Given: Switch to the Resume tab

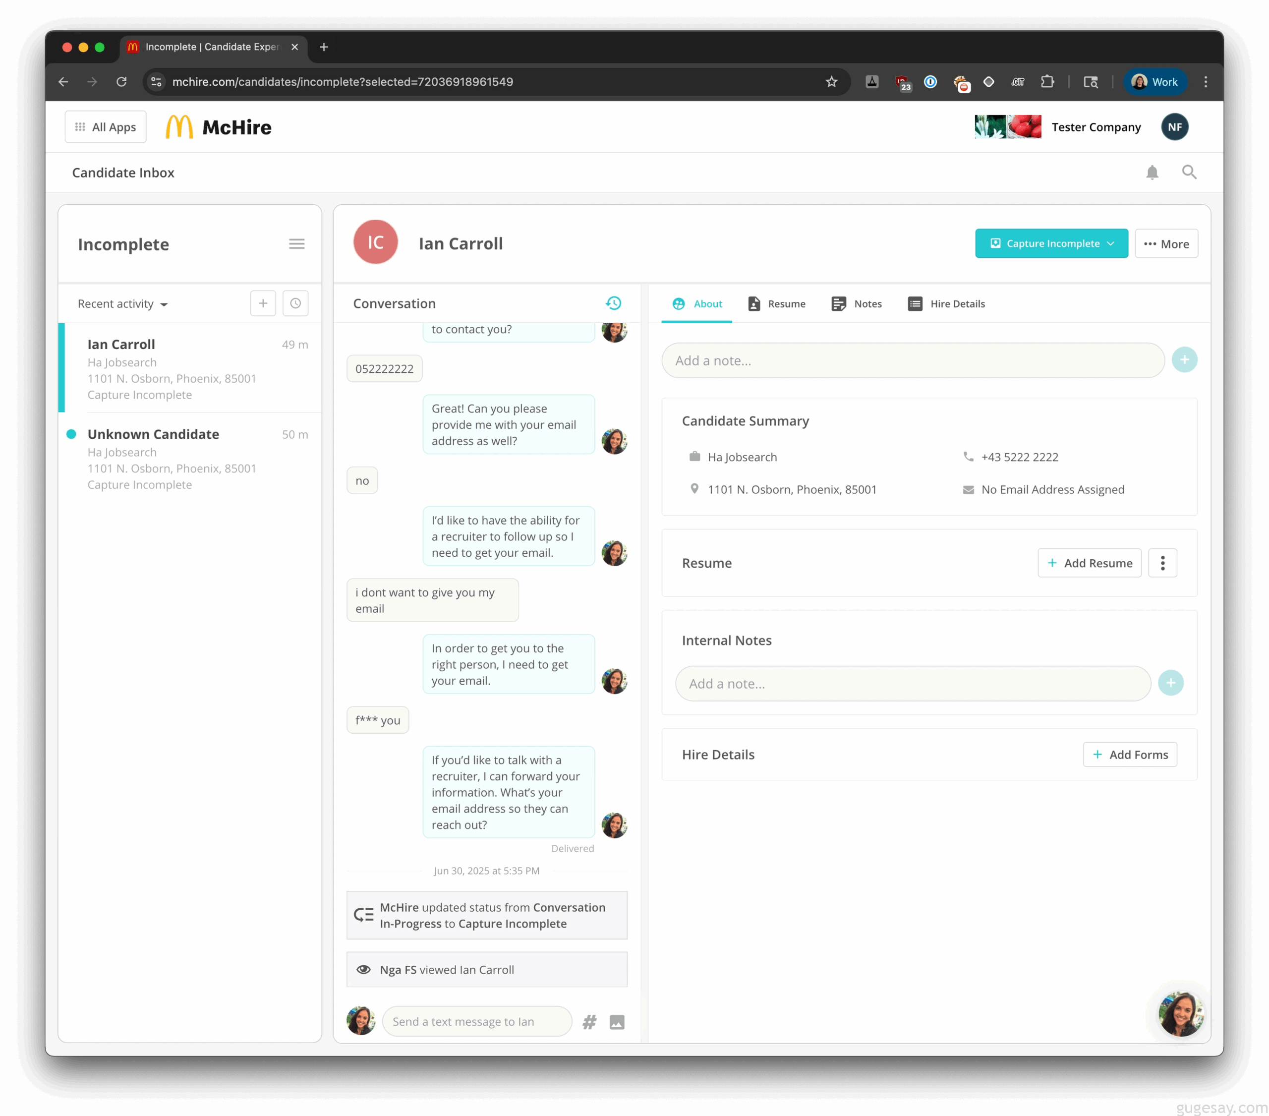Looking at the screenshot, I should click(x=777, y=304).
